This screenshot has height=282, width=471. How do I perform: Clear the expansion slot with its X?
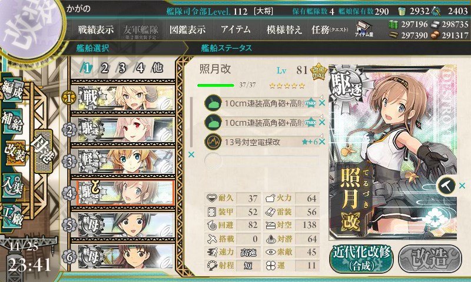(463, 186)
